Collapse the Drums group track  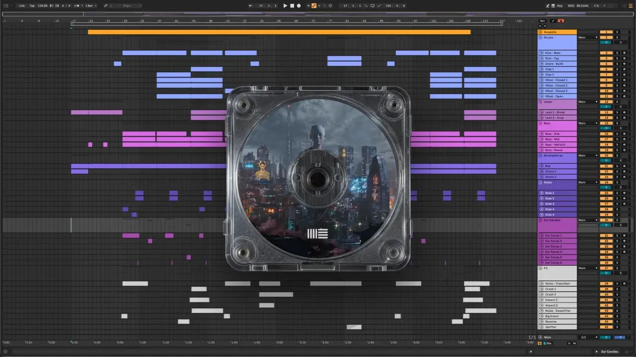click(541, 37)
